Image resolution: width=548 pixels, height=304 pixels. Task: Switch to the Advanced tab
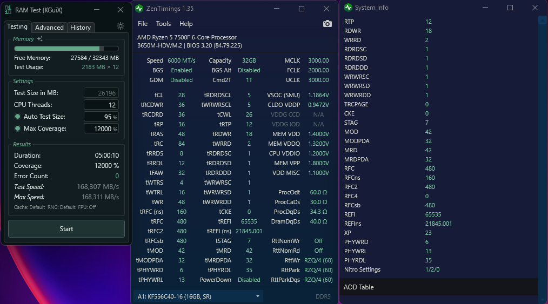tap(49, 27)
